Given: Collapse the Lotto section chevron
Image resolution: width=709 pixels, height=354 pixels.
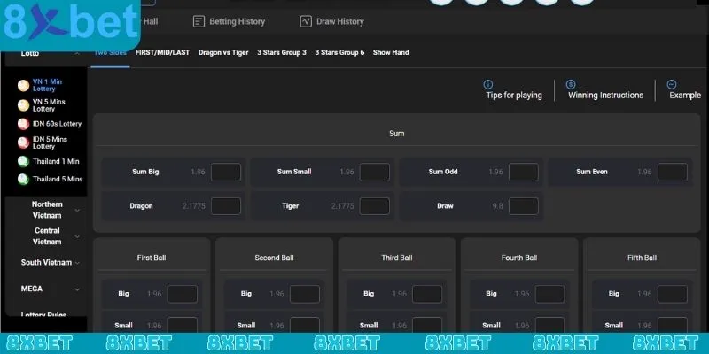Looking at the screenshot, I should click(77, 53).
